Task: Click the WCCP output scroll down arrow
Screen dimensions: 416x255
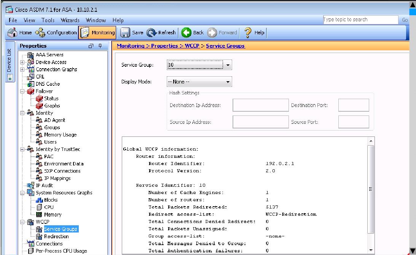Action: 371,250
